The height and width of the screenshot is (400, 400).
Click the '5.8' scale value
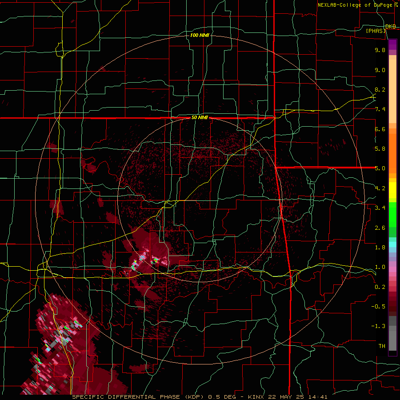point(380,148)
